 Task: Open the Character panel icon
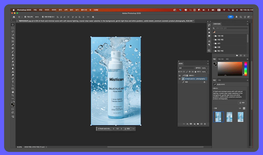tap(209, 41)
